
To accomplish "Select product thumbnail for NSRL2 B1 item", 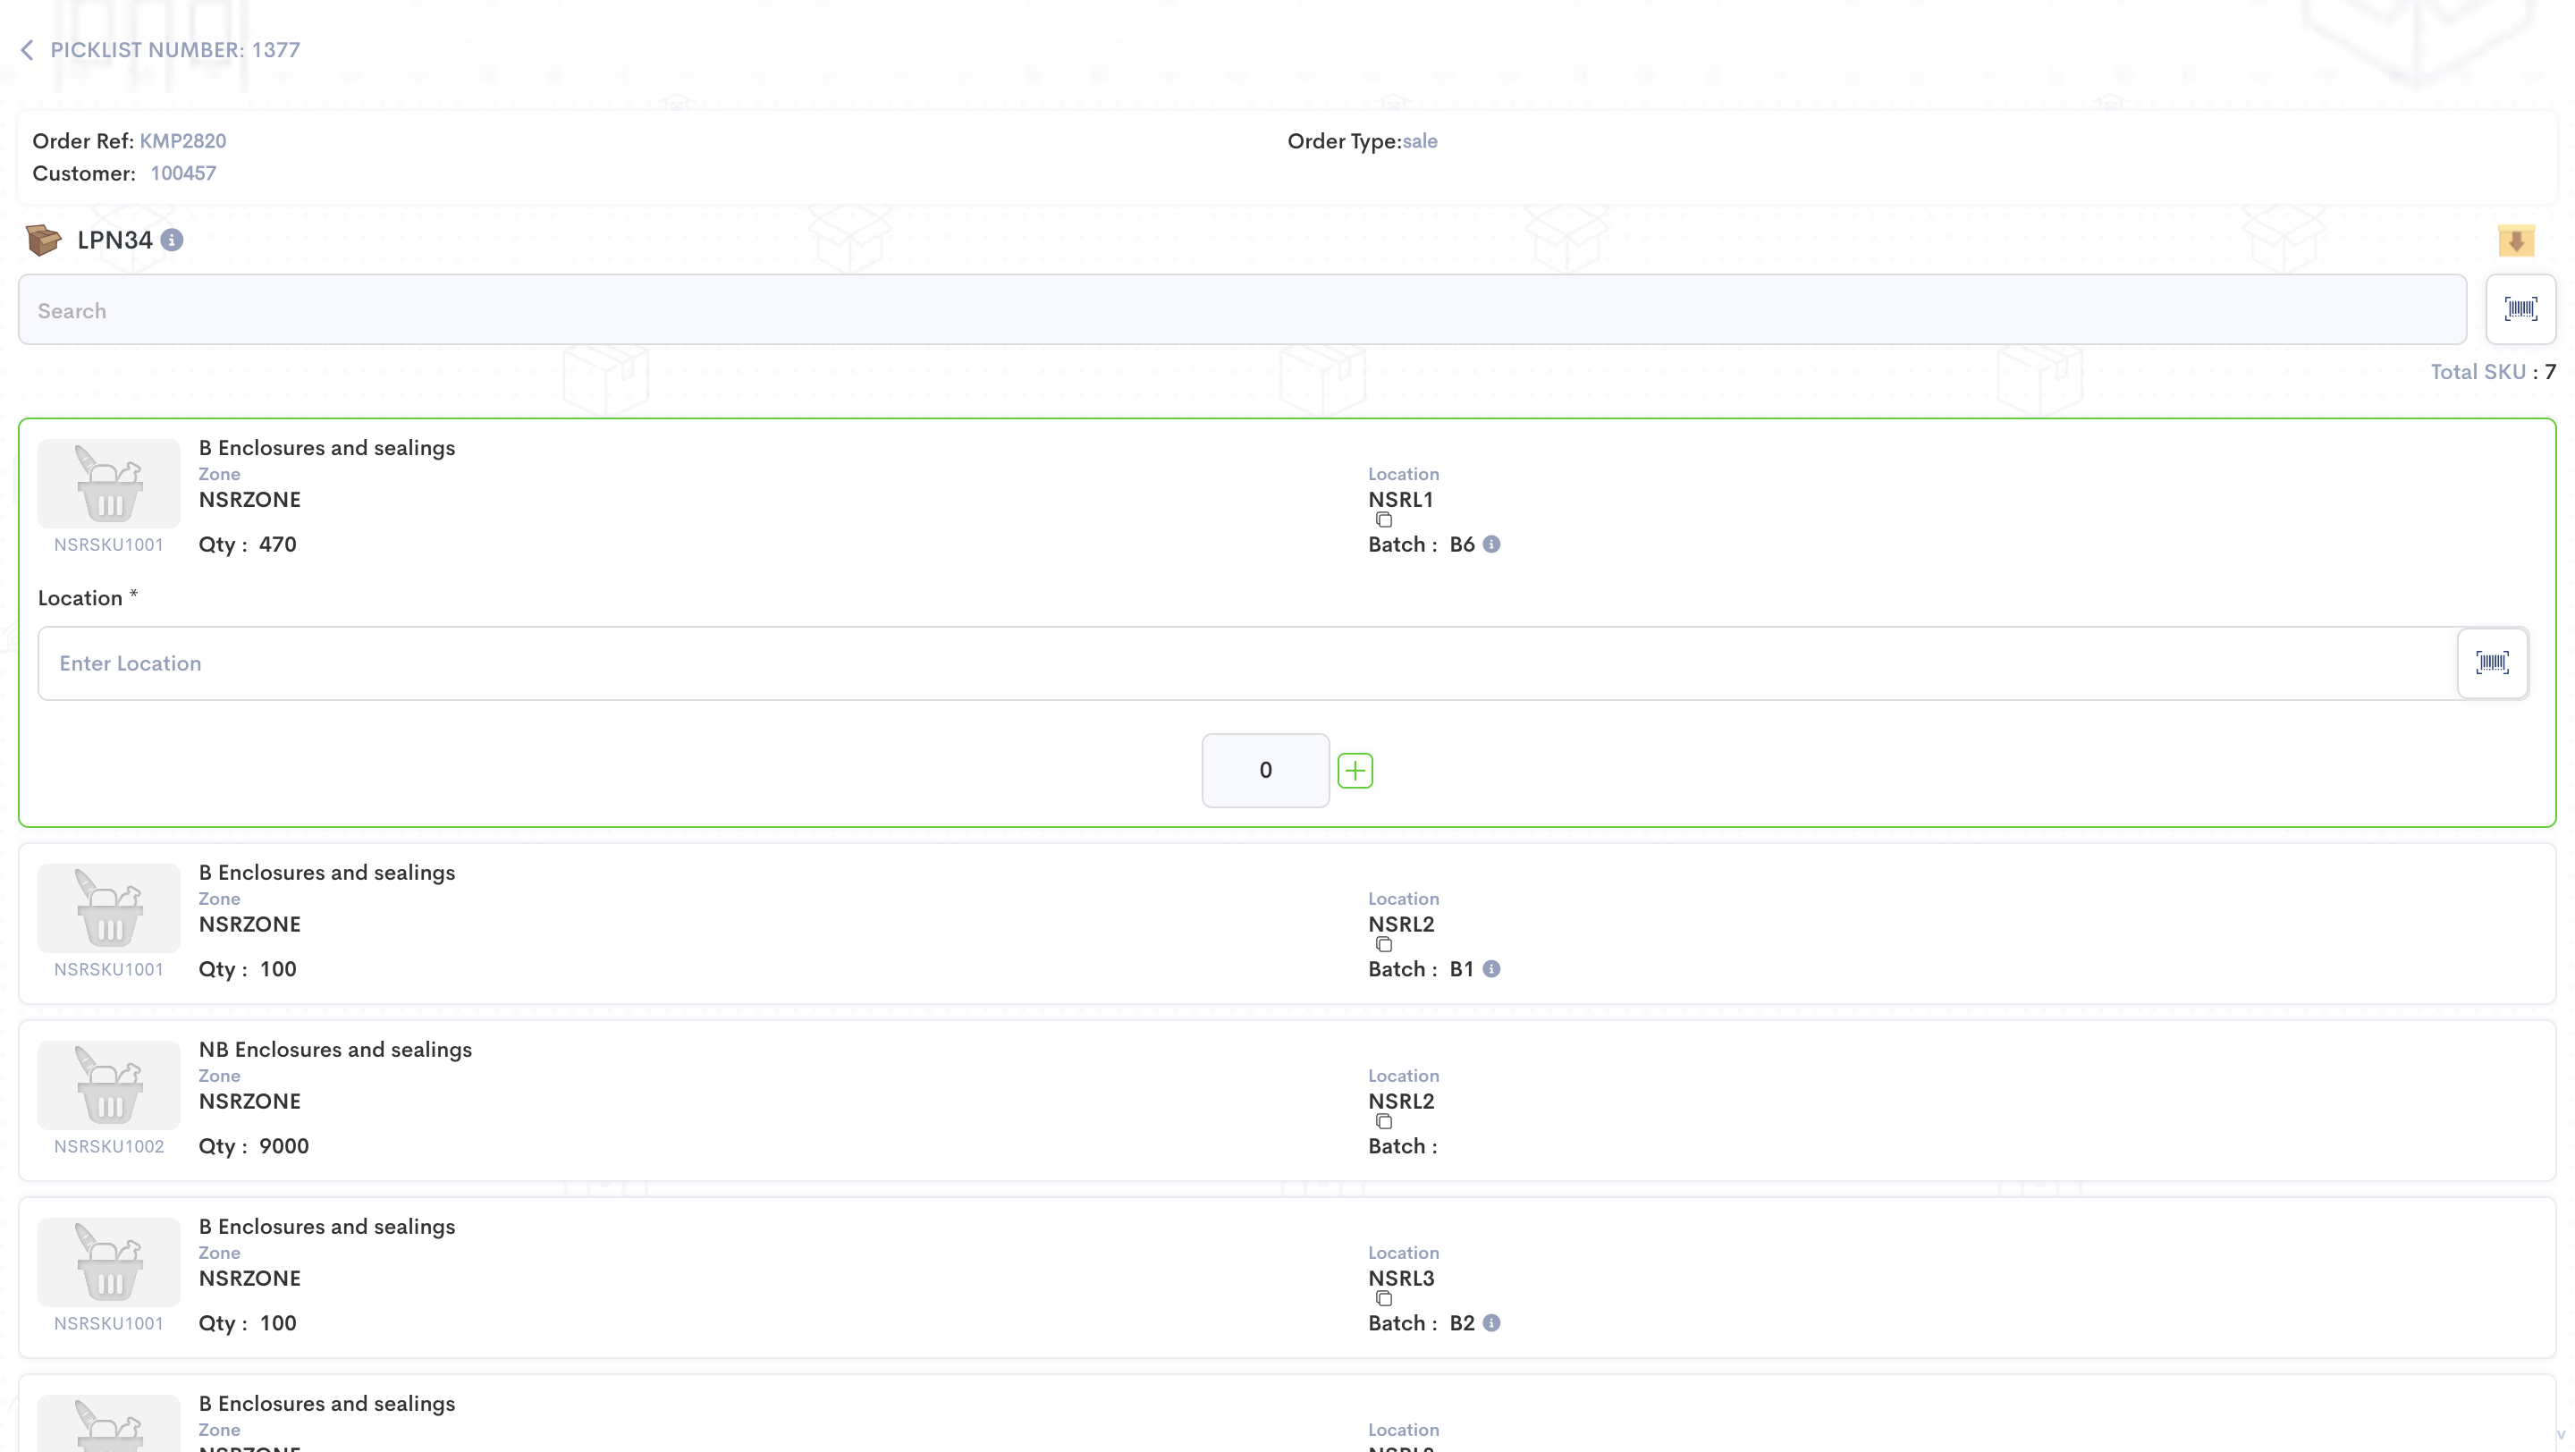I will tap(109, 908).
